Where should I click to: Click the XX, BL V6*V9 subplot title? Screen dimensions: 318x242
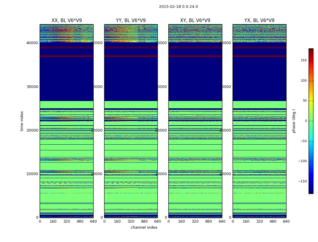point(67,21)
